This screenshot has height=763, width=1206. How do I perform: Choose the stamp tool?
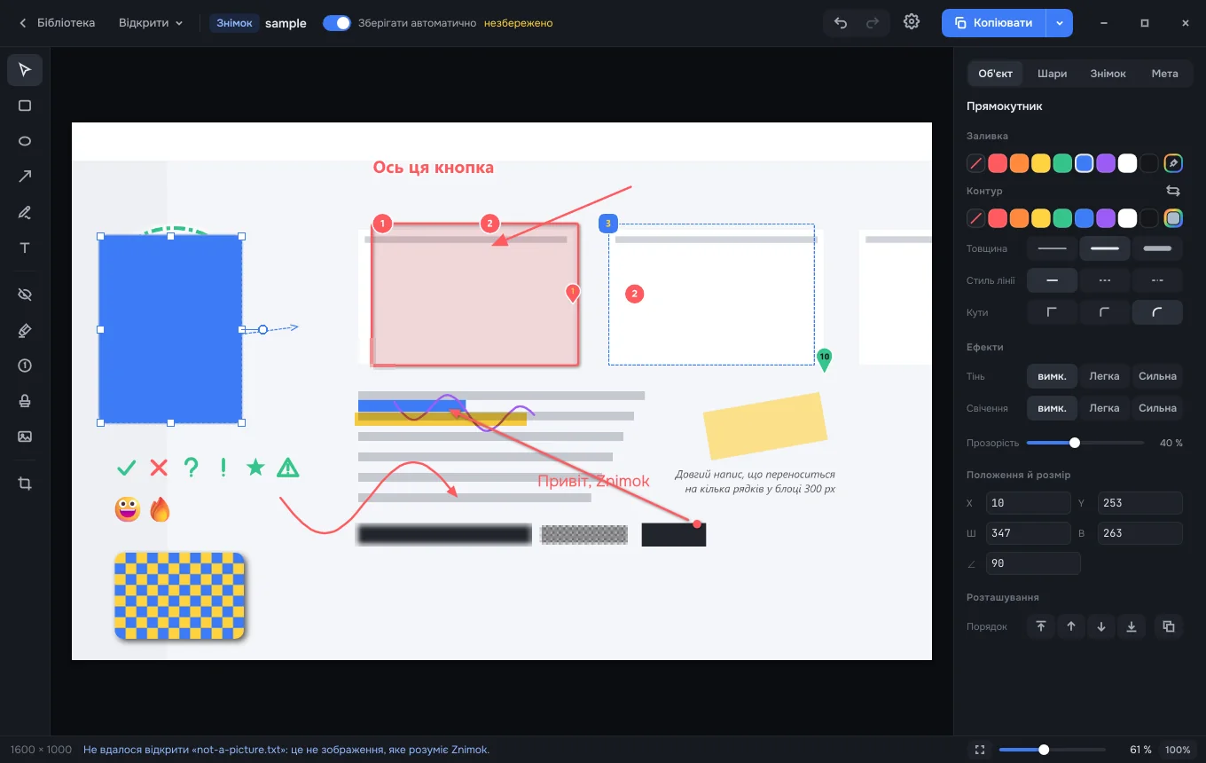(x=25, y=401)
